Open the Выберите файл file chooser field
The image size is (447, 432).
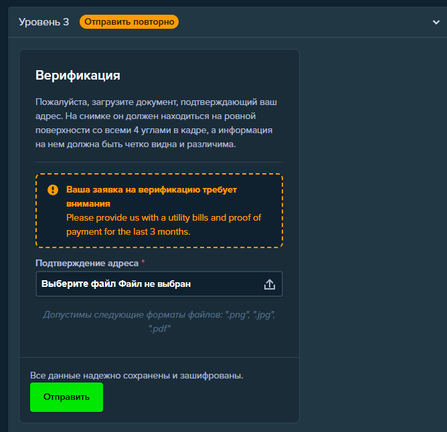159,284
